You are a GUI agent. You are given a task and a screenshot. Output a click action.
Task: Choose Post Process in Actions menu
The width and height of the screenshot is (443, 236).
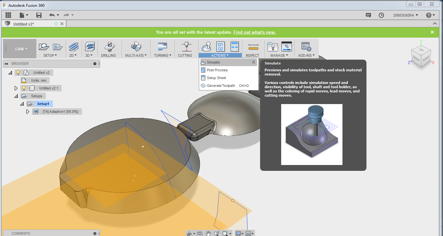point(229,70)
